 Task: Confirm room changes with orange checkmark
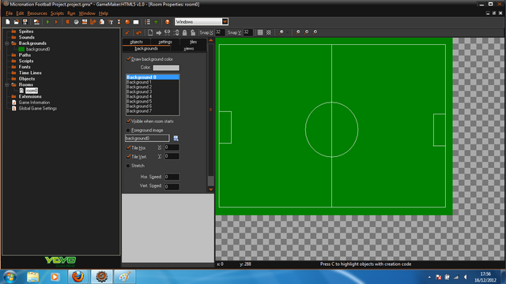coord(127,32)
